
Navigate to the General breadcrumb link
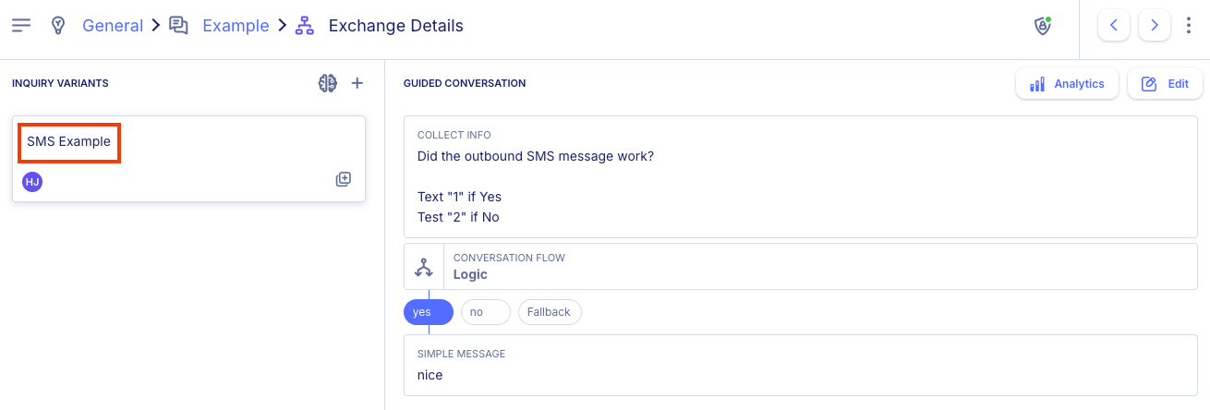point(113,26)
